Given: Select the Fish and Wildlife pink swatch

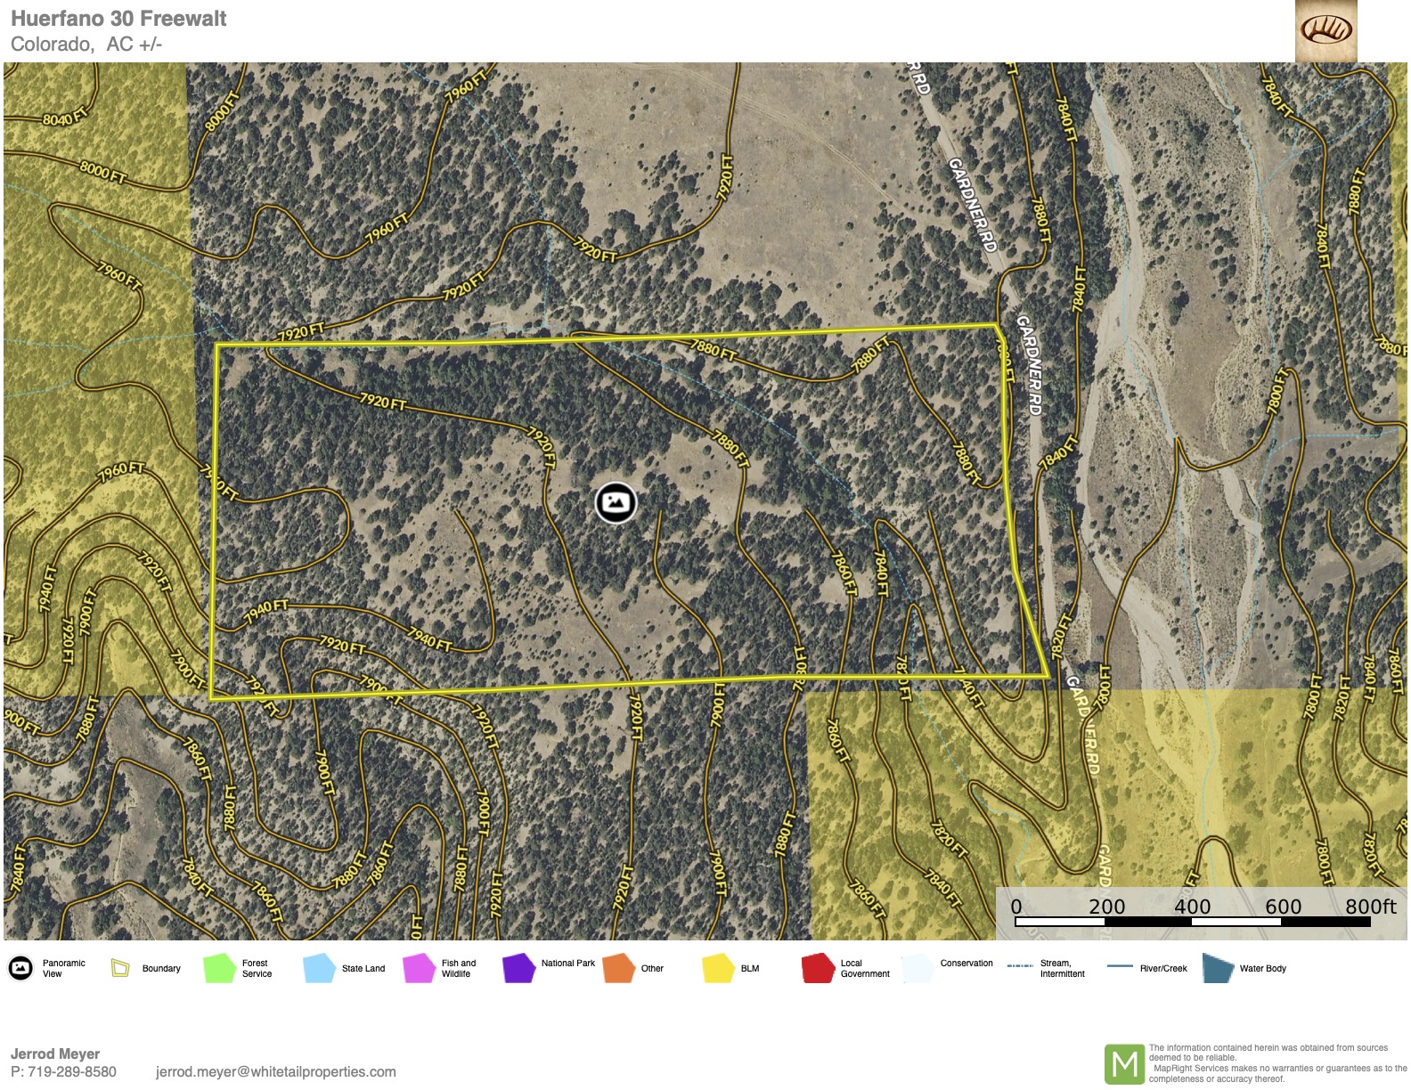Looking at the screenshot, I should click(x=419, y=968).
